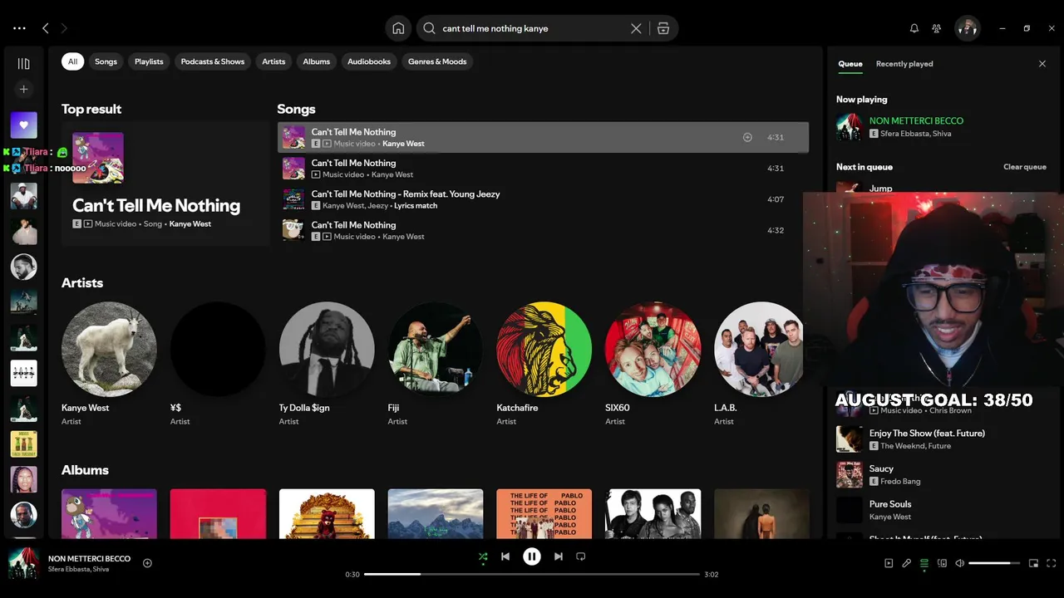This screenshot has height=598, width=1064.
Task: Filter results by Podcasts & Shows
Action: coord(213,61)
